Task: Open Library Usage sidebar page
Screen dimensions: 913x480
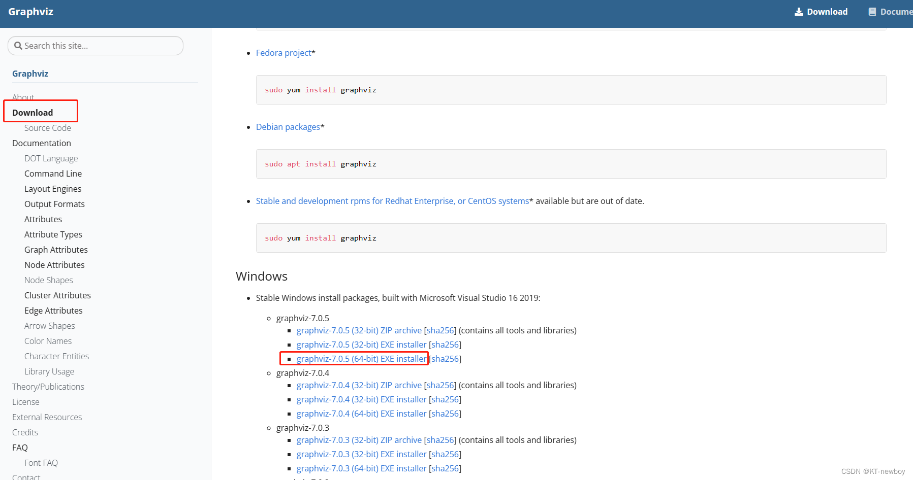Action: pyautogui.click(x=49, y=371)
